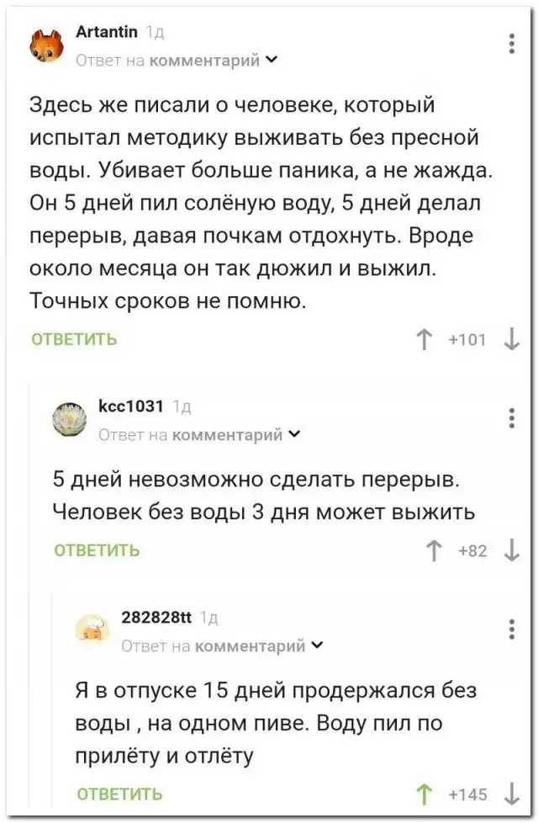Reply to 282828tt's comment via ОТВЕТИТЬ

[119, 793]
